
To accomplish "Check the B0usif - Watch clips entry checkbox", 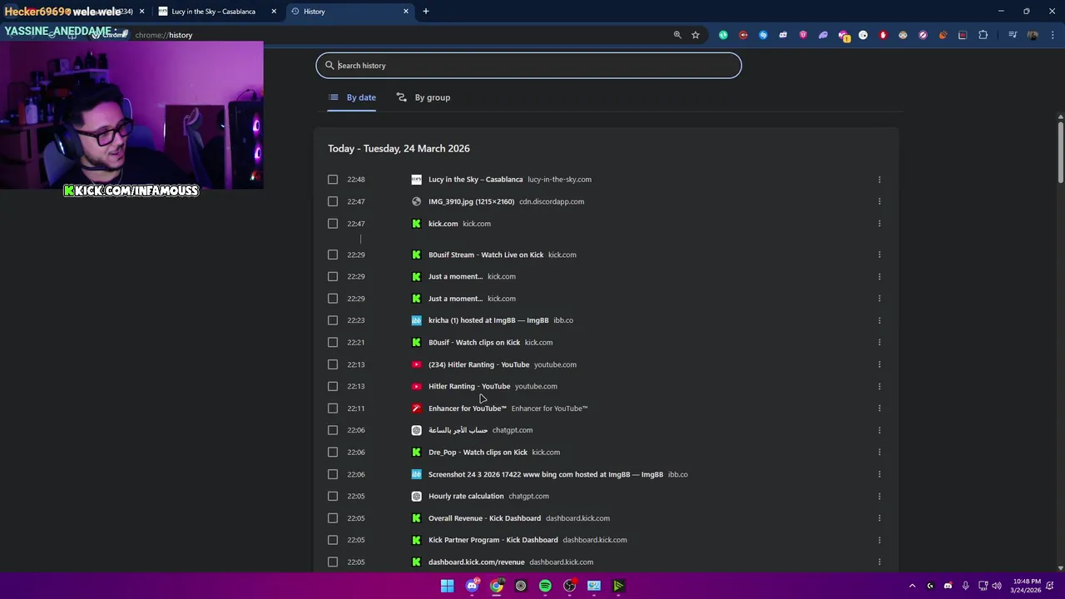I will pos(333,342).
